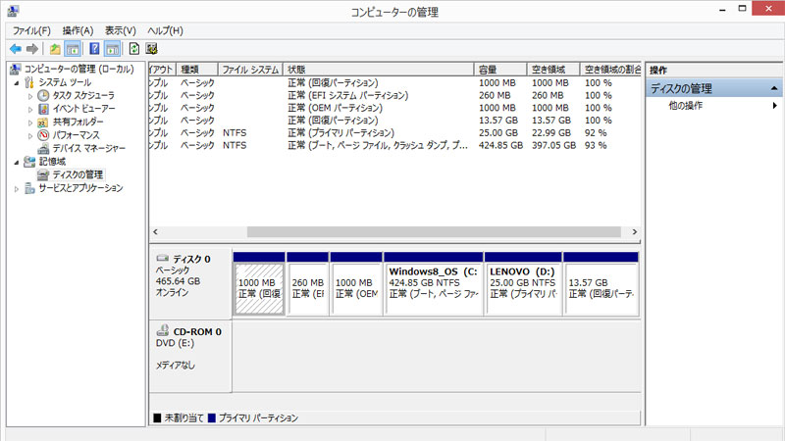
Task: Click the blue プライマリ パーティション legend swatch
Action: (212, 418)
